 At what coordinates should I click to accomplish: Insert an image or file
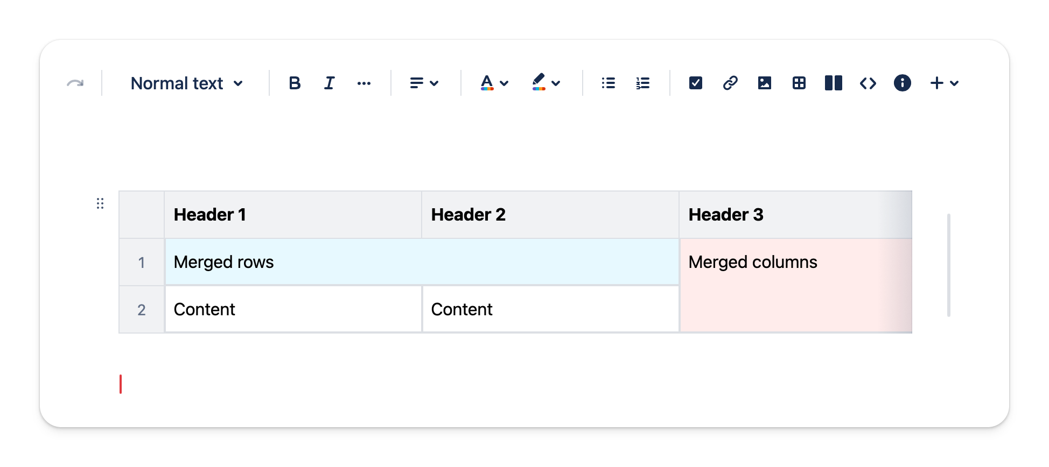pos(764,83)
